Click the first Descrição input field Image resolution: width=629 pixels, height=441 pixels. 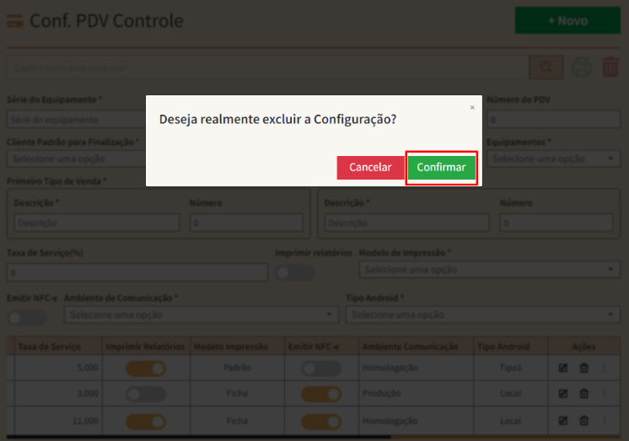click(97, 223)
